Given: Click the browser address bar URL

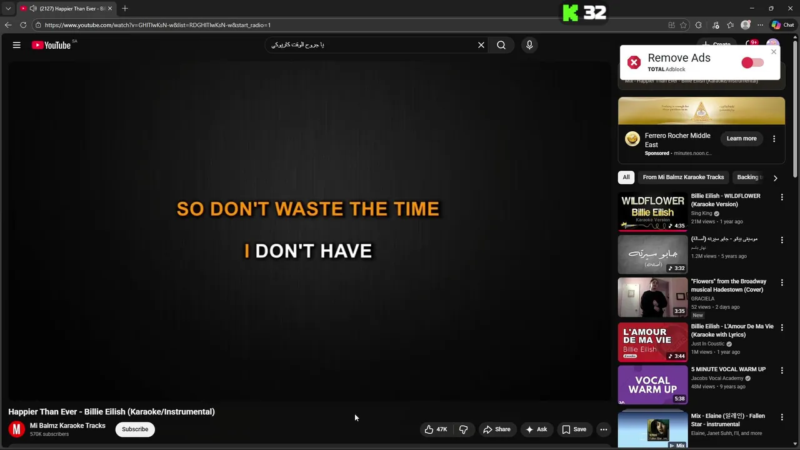Looking at the screenshot, I should point(157,25).
